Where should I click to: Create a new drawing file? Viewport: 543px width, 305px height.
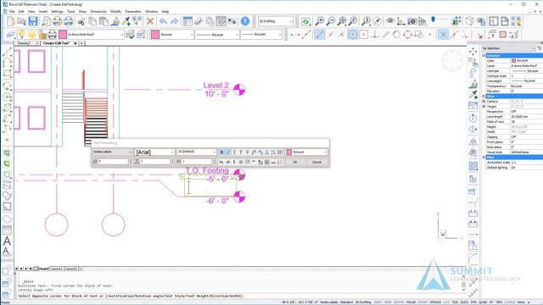pos(11,21)
